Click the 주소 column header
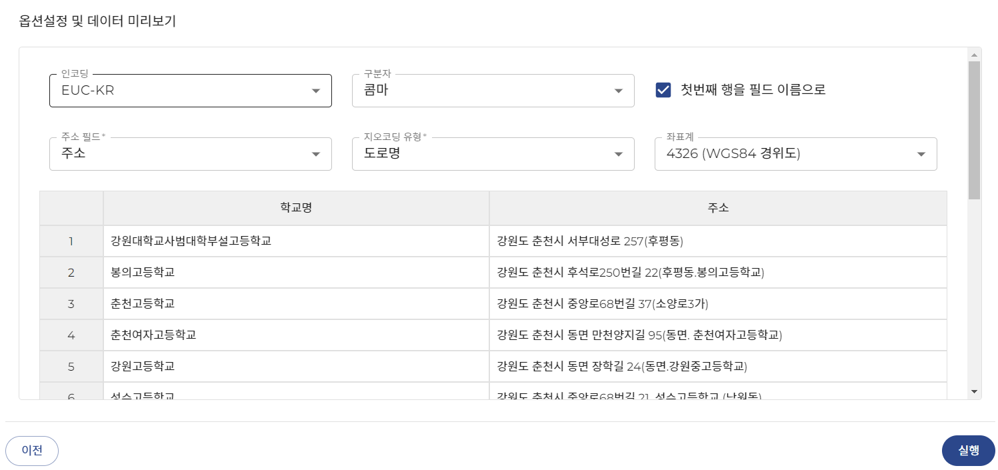This screenshot has height=470, width=998. (x=718, y=208)
